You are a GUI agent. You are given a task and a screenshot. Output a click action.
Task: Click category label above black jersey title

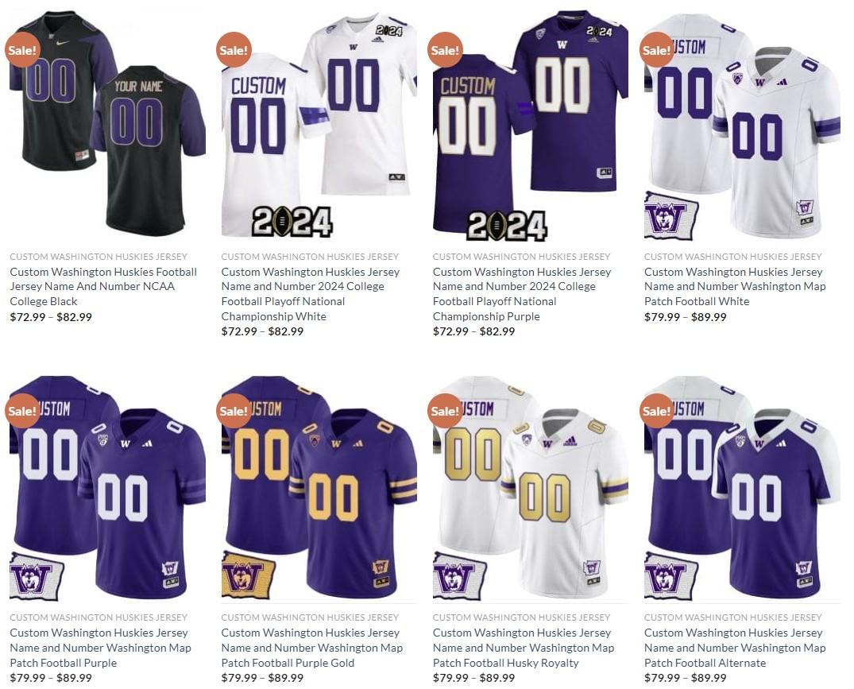click(x=99, y=257)
